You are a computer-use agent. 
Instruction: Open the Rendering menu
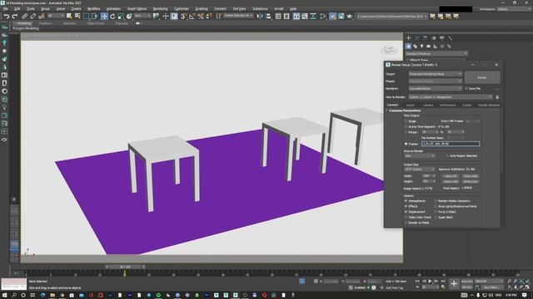[160, 9]
